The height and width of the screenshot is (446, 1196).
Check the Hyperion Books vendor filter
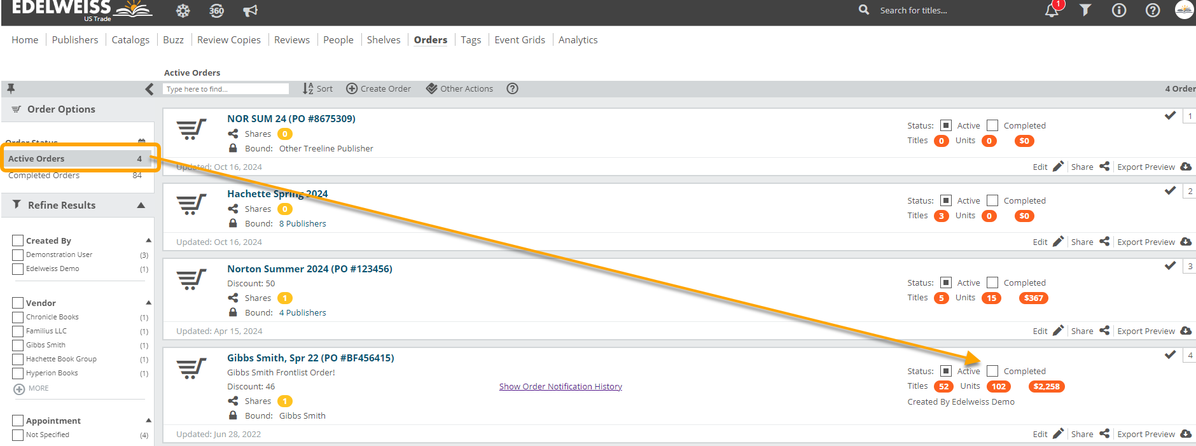(18, 373)
